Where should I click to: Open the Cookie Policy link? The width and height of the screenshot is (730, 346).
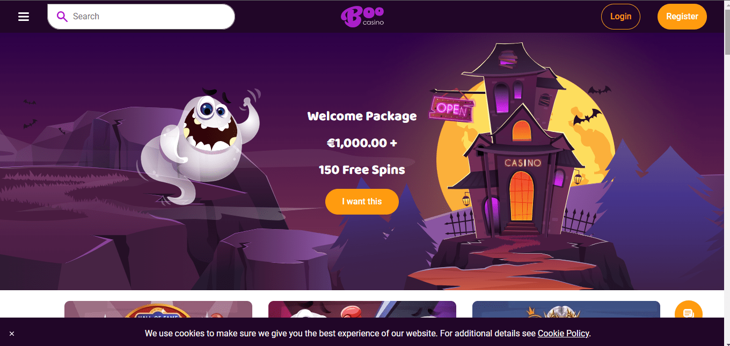pyautogui.click(x=563, y=333)
